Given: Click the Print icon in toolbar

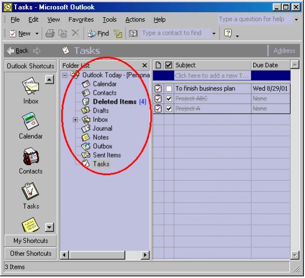Looking at the screenshot, I should tap(50, 33).
